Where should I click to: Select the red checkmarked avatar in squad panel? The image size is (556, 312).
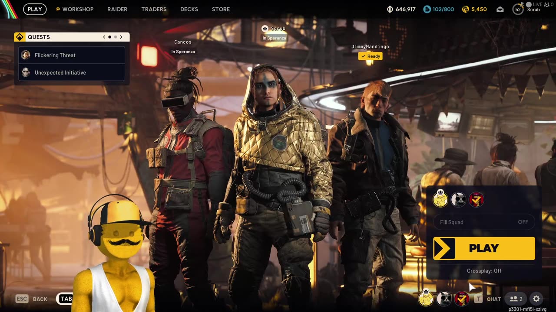click(x=476, y=199)
